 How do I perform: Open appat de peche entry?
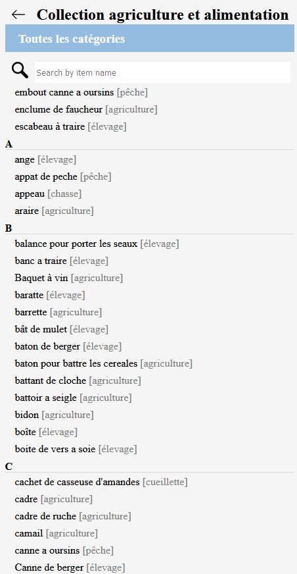[63, 177]
